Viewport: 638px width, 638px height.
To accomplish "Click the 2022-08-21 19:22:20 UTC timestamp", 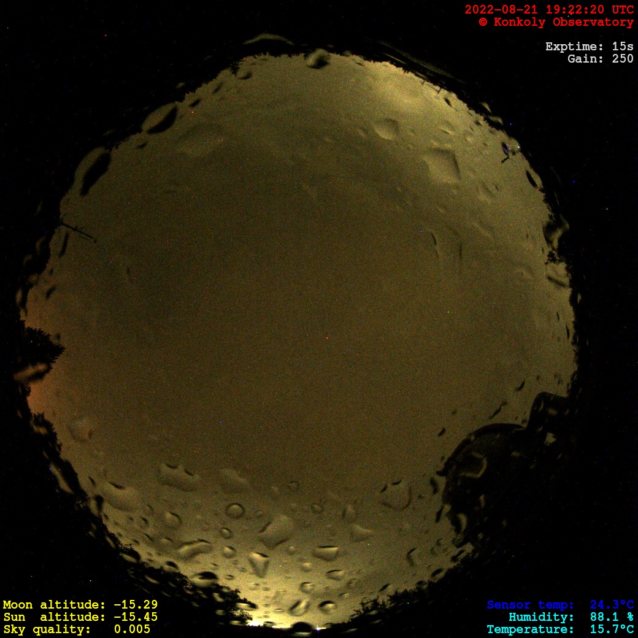I will click(x=549, y=10).
